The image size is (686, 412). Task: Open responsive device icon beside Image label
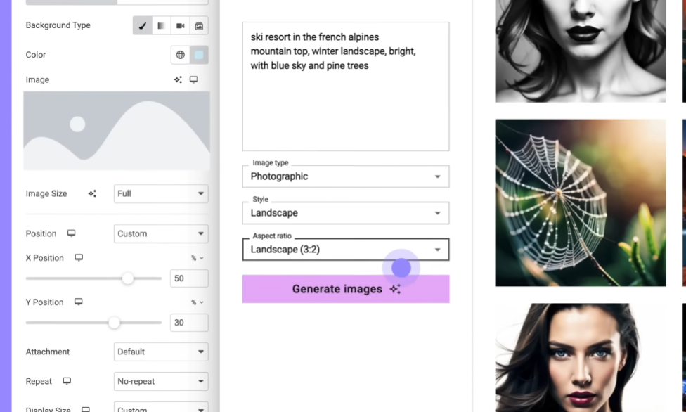coord(193,79)
